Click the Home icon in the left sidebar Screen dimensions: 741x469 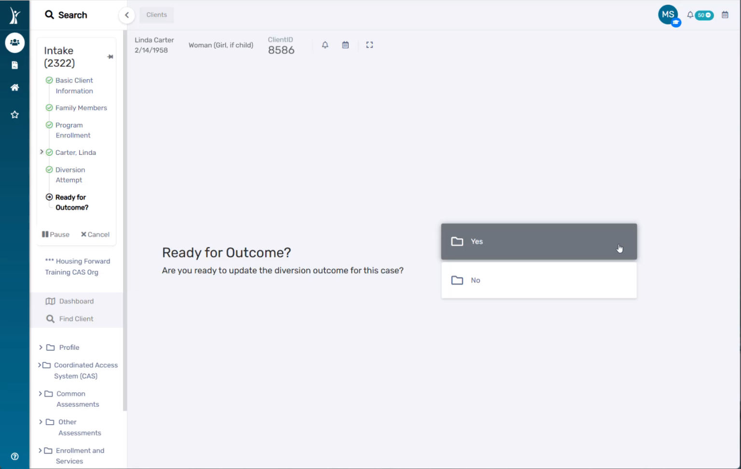click(14, 87)
